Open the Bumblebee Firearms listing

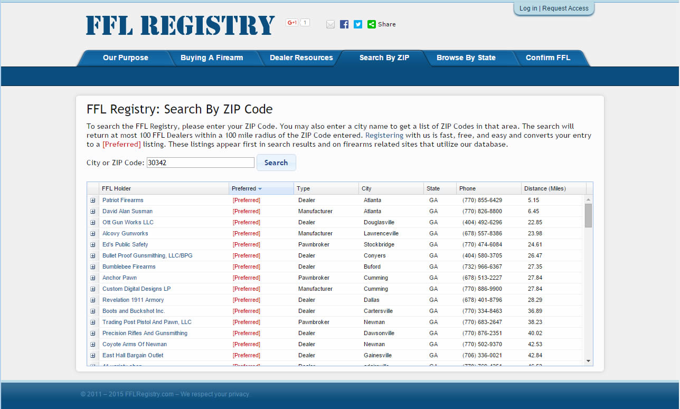(129, 267)
